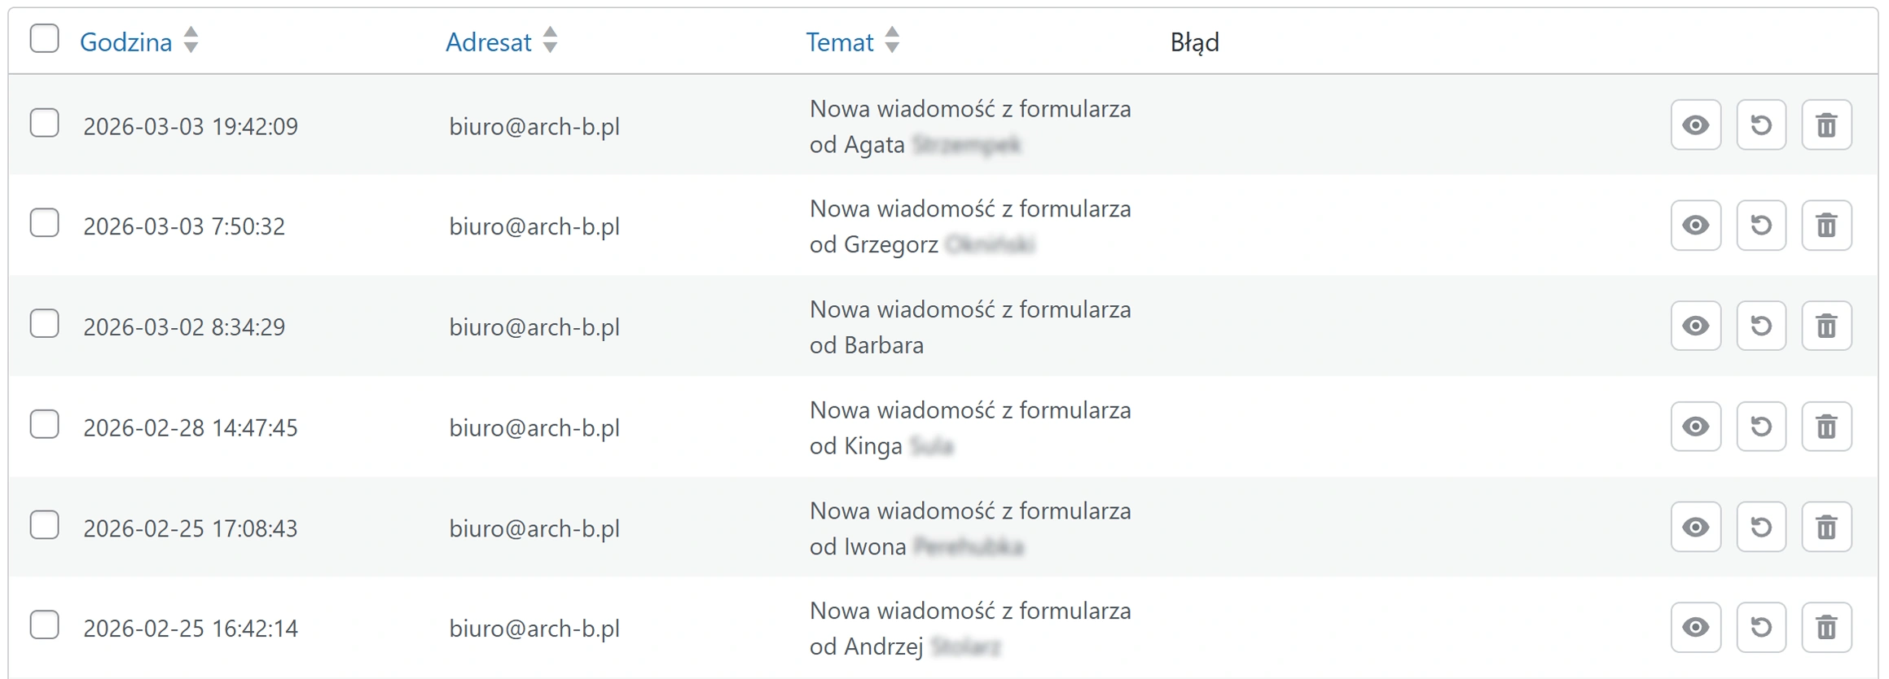This screenshot has width=1889, height=679.
Task: Delete the entry from Andrzej
Action: 1826,628
